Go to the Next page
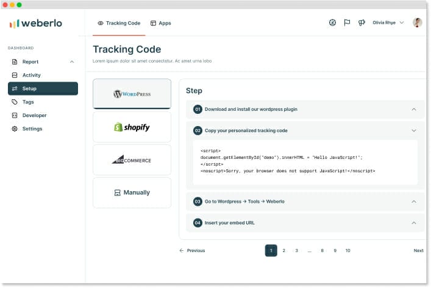 coord(418,251)
